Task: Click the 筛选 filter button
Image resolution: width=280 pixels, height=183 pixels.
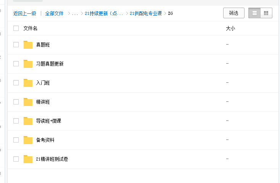Action: [x=234, y=13]
